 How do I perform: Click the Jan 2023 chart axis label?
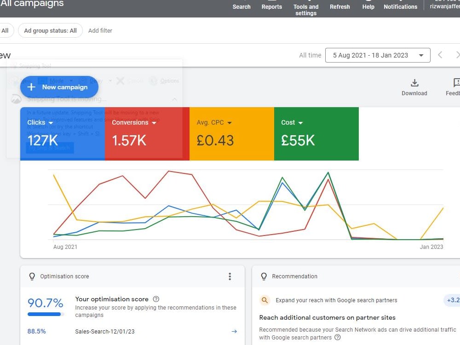(431, 247)
